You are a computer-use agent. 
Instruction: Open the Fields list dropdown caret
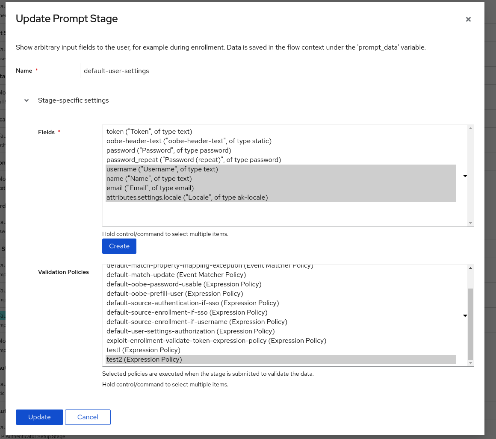coord(464,176)
